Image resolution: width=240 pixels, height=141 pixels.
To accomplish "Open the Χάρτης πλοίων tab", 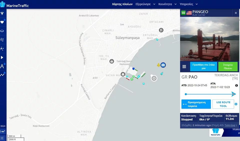I will click(122, 4).
